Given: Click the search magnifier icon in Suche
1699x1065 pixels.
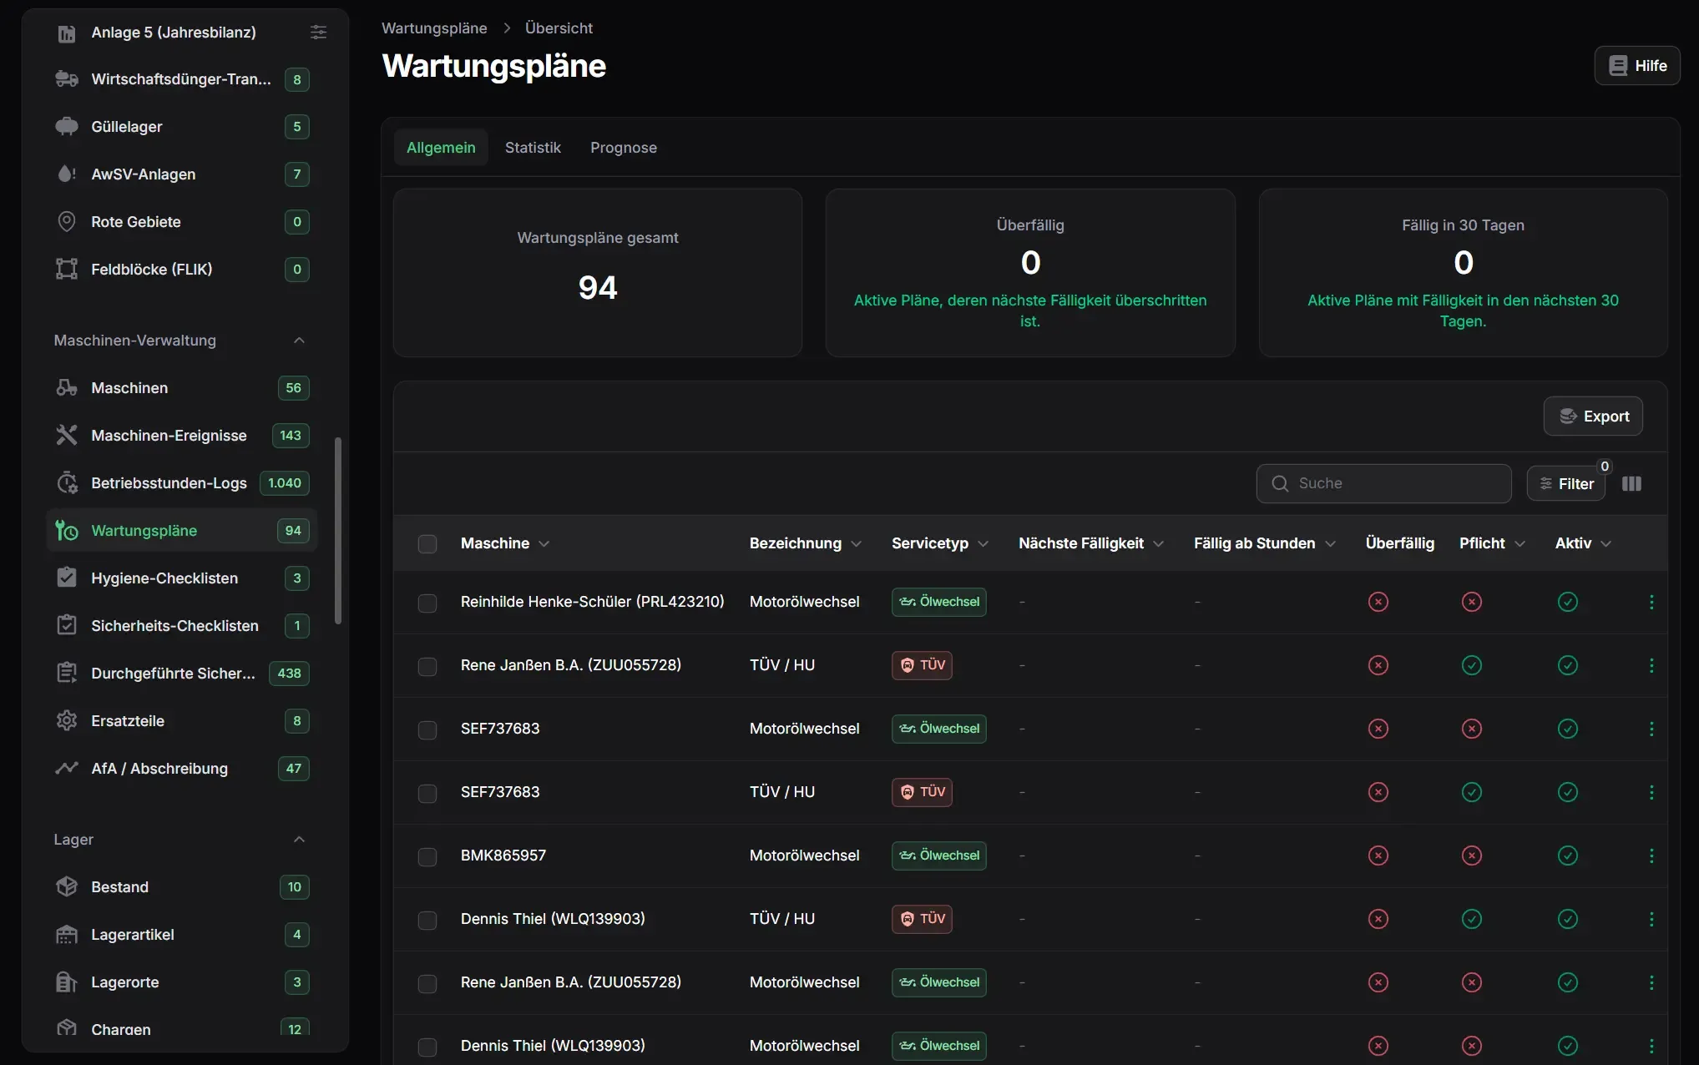Looking at the screenshot, I should click(1280, 484).
